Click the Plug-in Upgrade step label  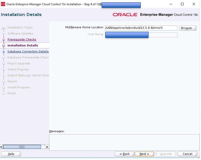click(x=19, y=63)
